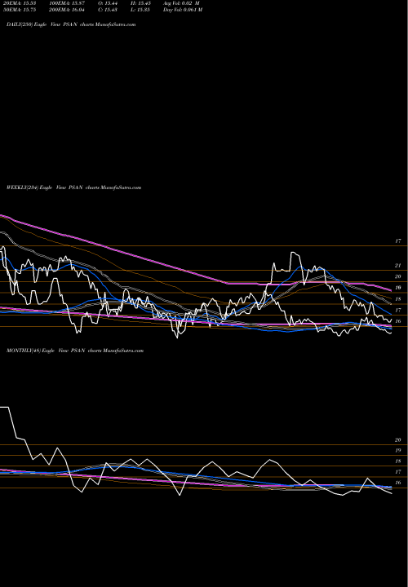Select the 200EMA value in header

68,10
